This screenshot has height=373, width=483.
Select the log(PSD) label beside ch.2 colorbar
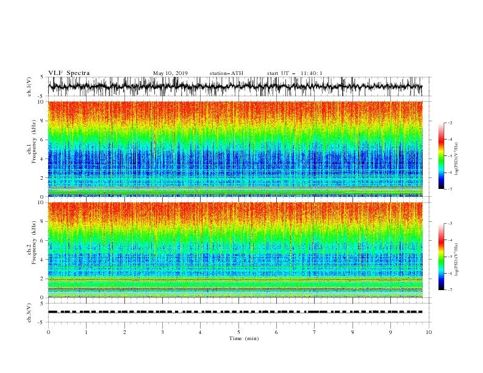tap(456, 259)
